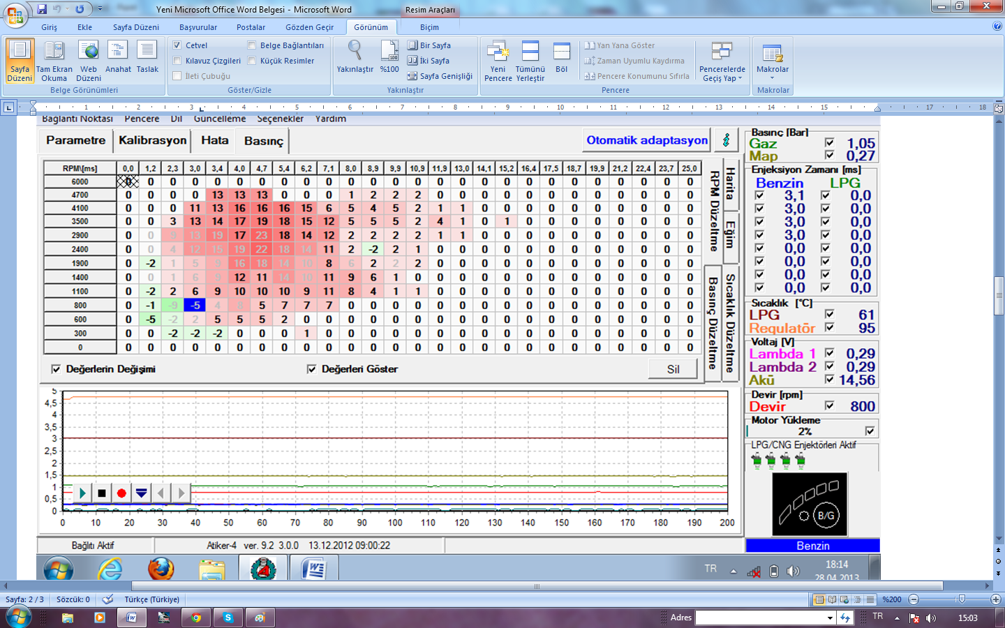The image size is (1005, 628).
Task: Click the spelling check status icon
Action: pyautogui.click(x=107, y=599)
